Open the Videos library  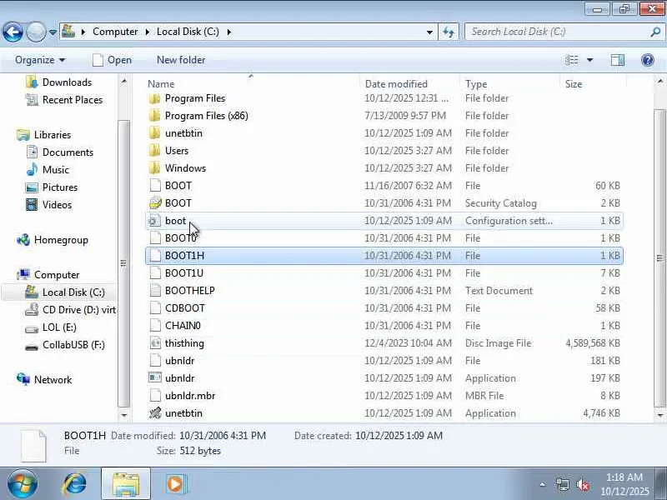(x=57, y=204)
